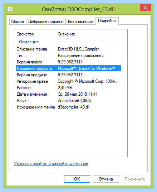Viewport: 157px width, 192px height.
Task: Cancel with the Отмена button
Action: pos(106,179)
